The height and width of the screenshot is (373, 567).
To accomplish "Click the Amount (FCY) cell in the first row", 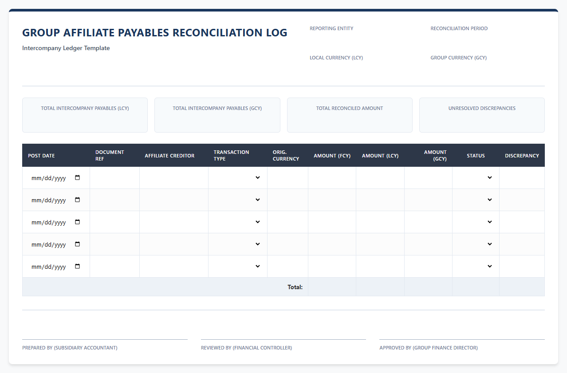I will pyautogui.click(x=332, y=177).
